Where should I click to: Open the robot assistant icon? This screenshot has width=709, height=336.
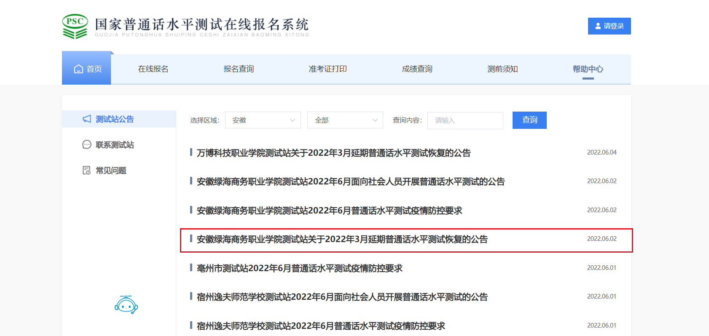(x=126, y=305)
